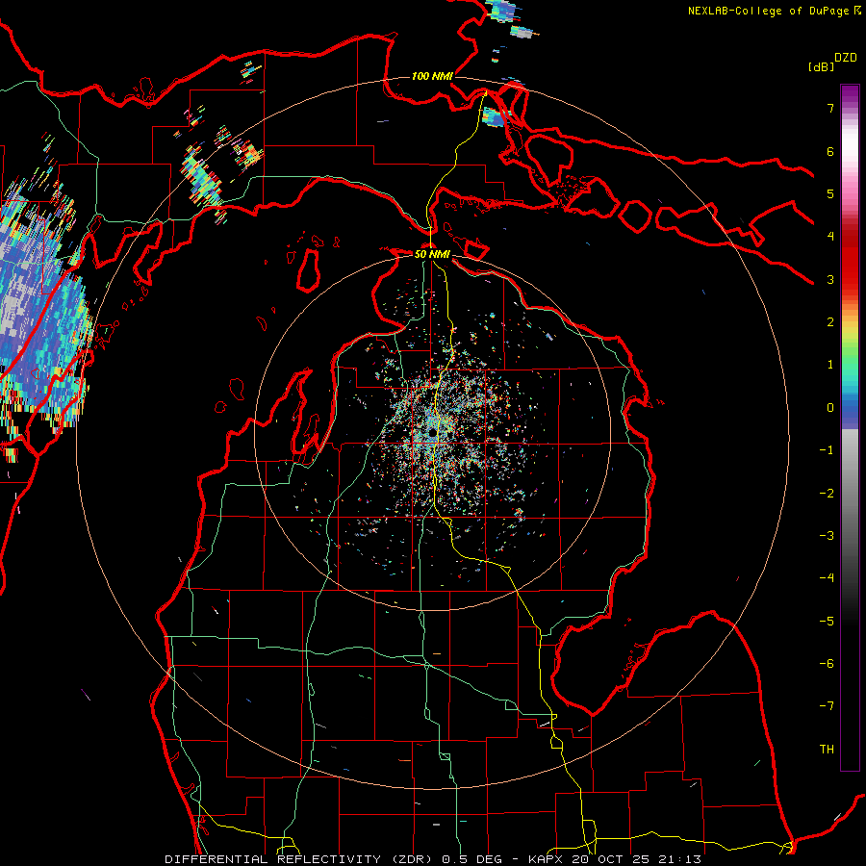Click the TH threshold label on the legend
Screen dimensions: 866x866
(827, 750)
